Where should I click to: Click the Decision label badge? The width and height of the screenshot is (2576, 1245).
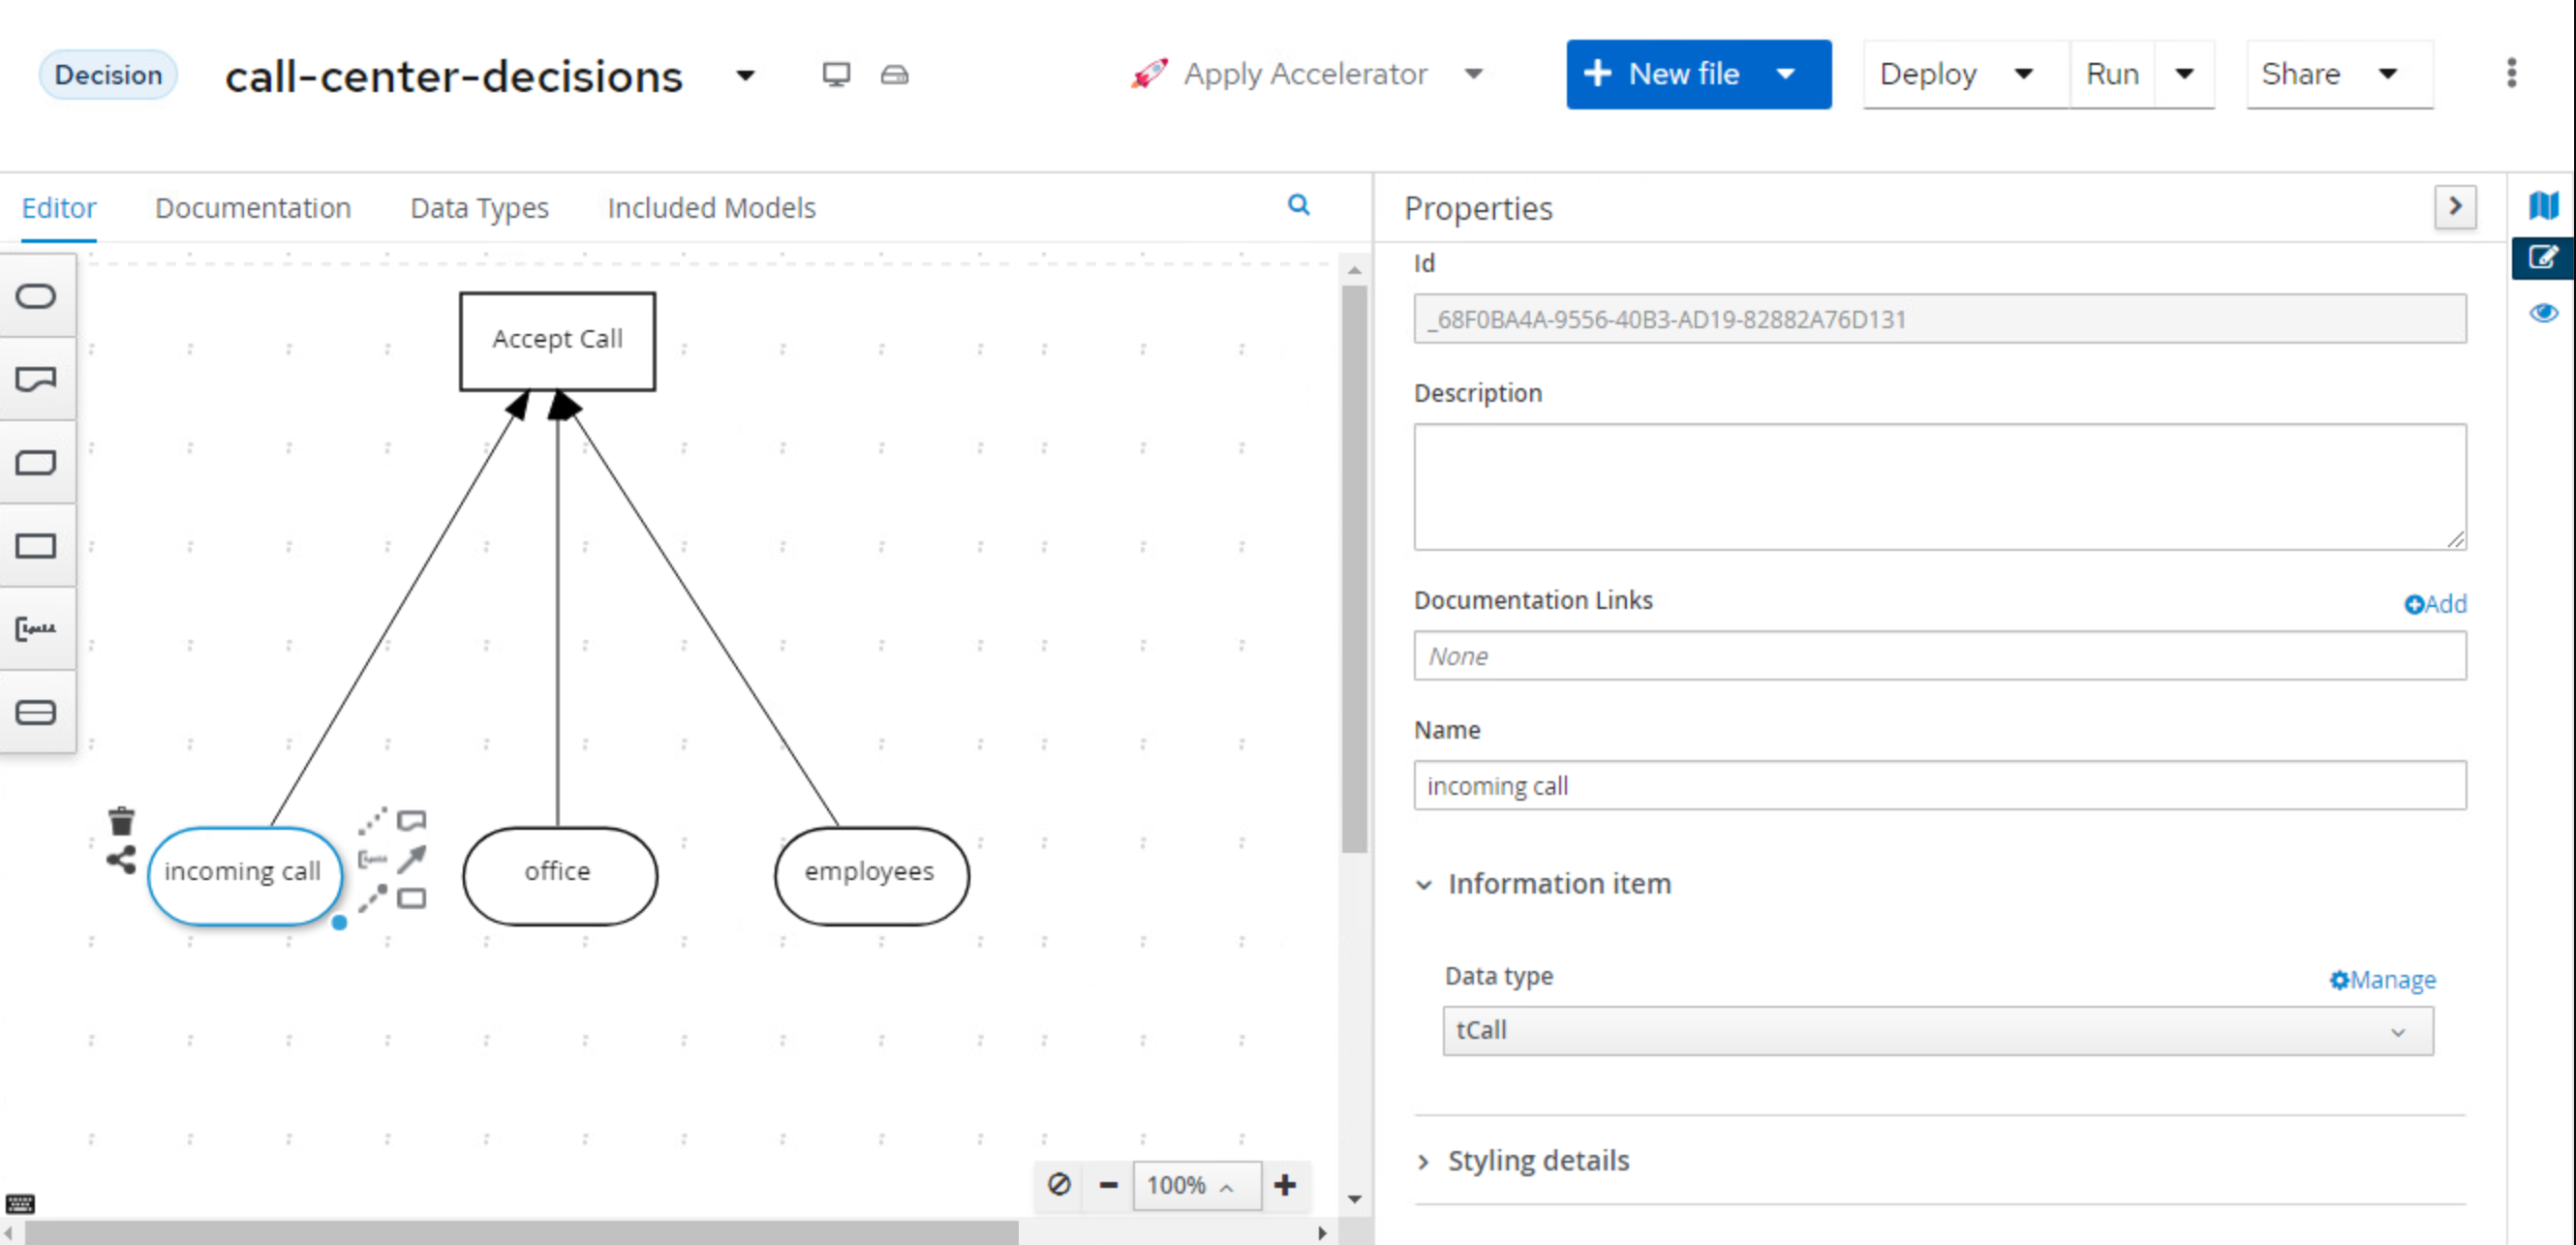point(108,75)
